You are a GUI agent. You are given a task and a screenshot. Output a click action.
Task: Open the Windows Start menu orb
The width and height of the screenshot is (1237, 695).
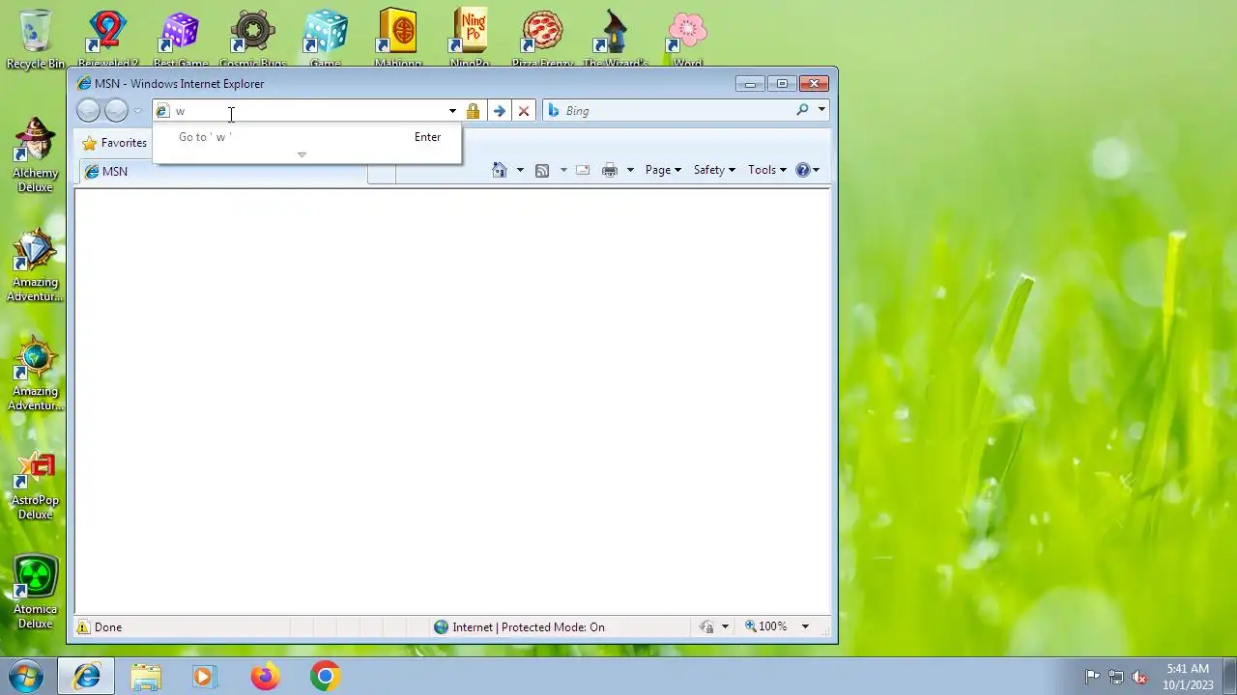click(x=26, y=676)
